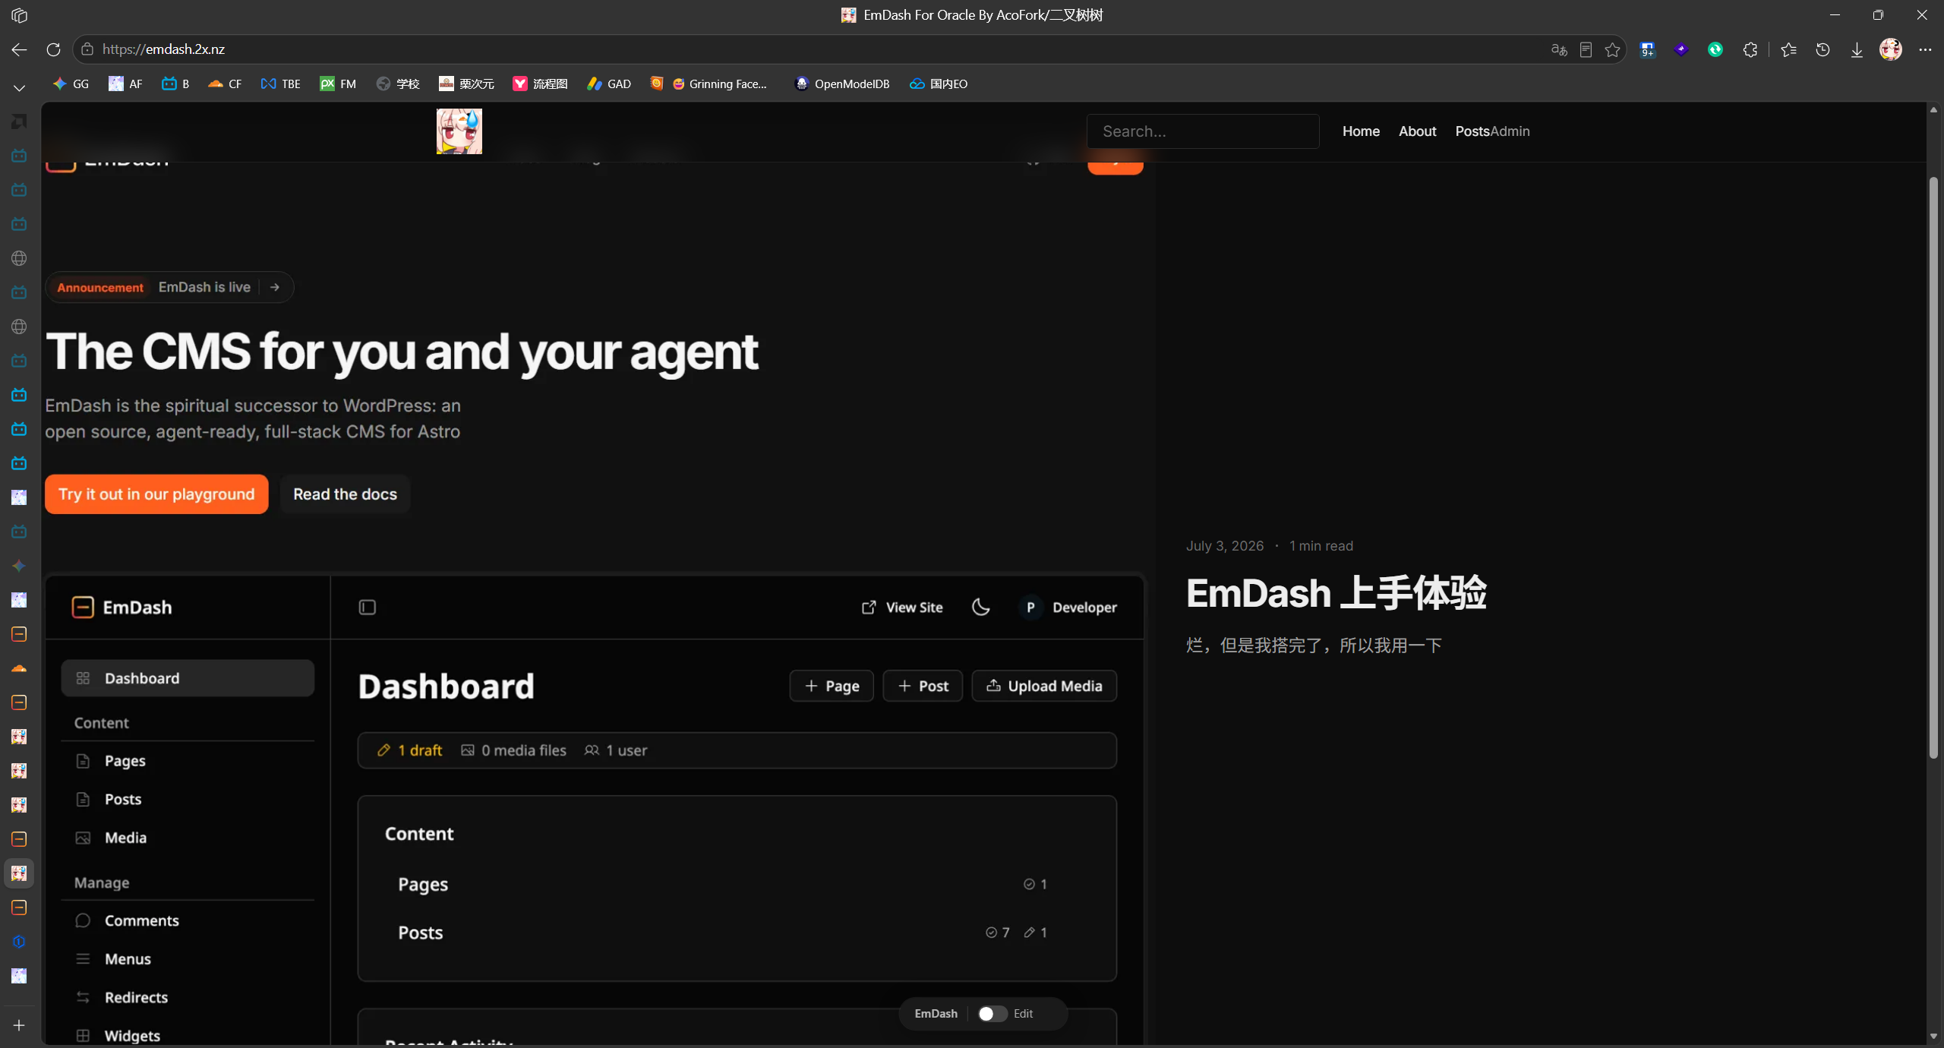Open reader mode icon in address bar
Viewport: 1944px width, 1048px height.
1586,49
